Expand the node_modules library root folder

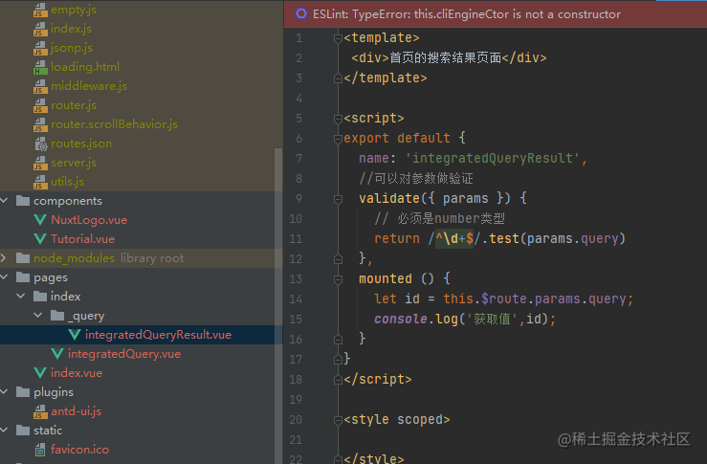click(x=4, y=258)
